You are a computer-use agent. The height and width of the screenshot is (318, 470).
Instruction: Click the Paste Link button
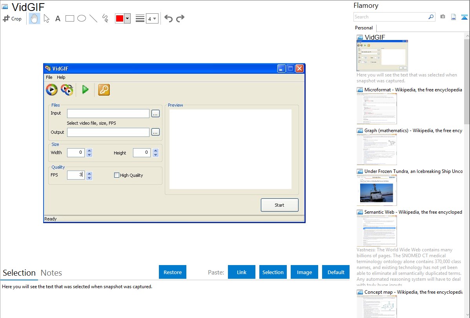click(x=242, y=272)
